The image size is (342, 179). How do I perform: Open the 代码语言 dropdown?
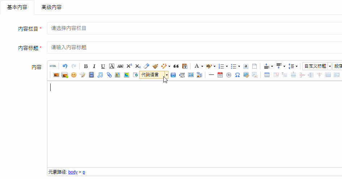click(x=167, y=75)
